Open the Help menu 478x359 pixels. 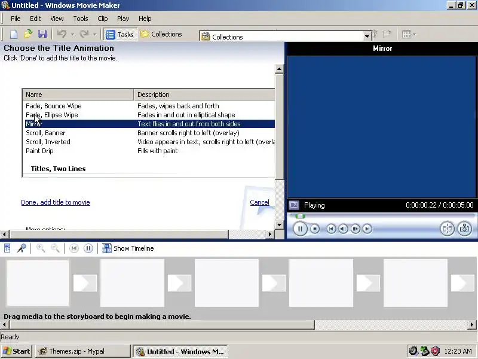[145, 19]
